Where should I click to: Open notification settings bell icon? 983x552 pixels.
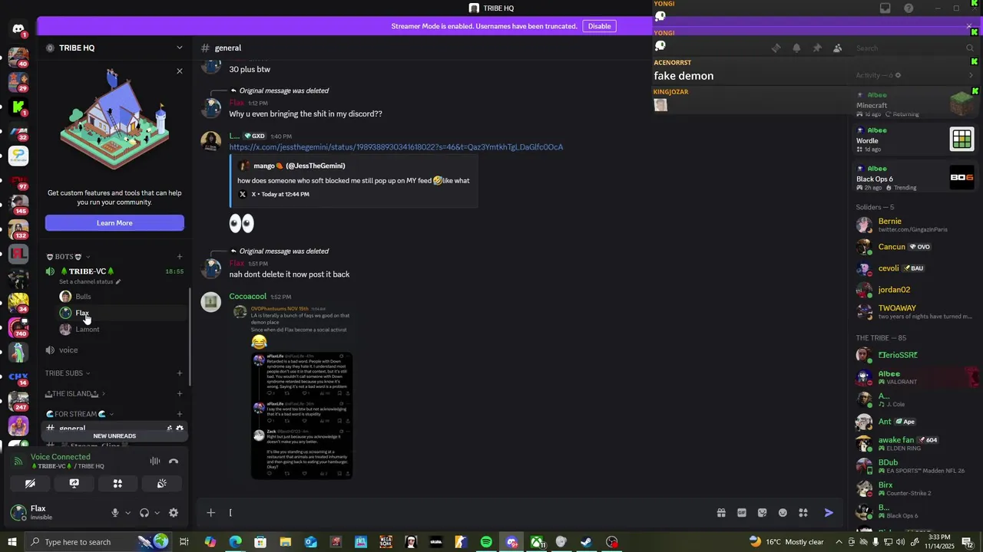point(796,48)
